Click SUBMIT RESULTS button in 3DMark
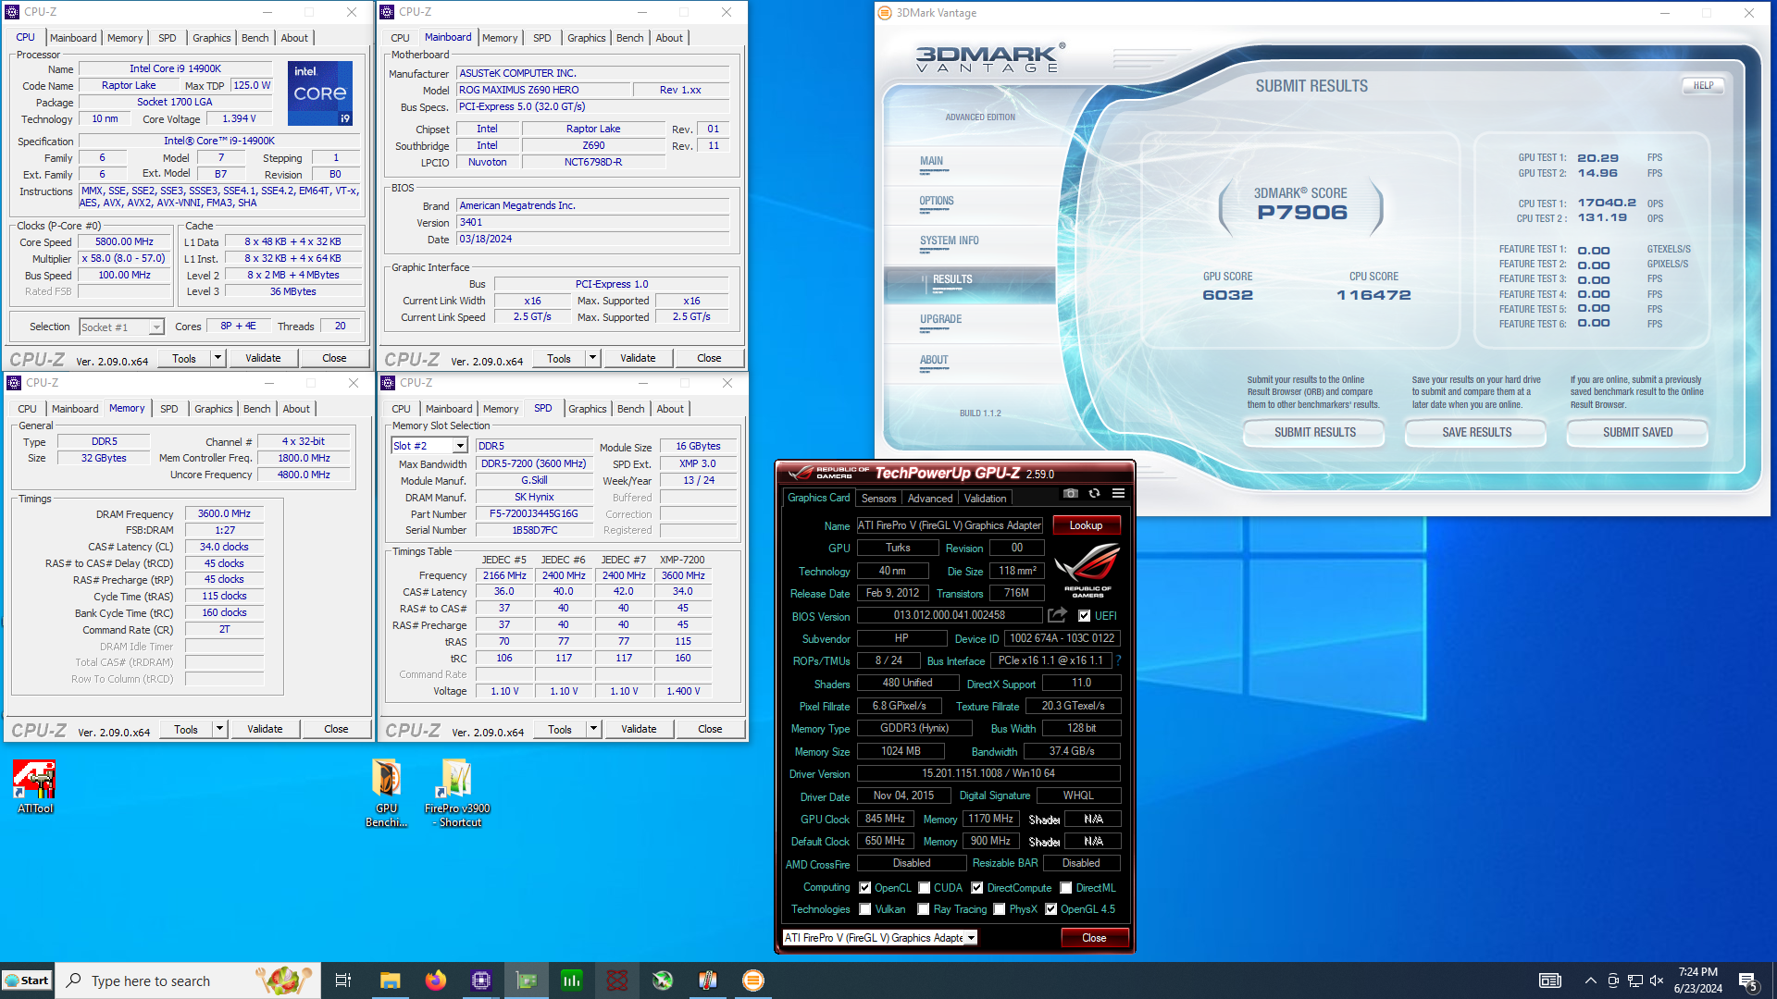Screen dimensions: 1777x999 pyautogui.click(x=1314, y=432)
